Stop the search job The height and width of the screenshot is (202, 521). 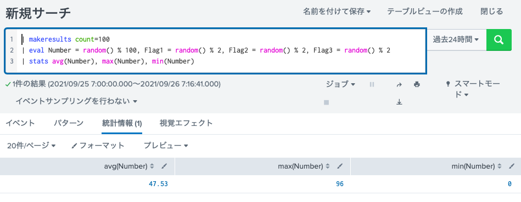click(x=326, y=102)
